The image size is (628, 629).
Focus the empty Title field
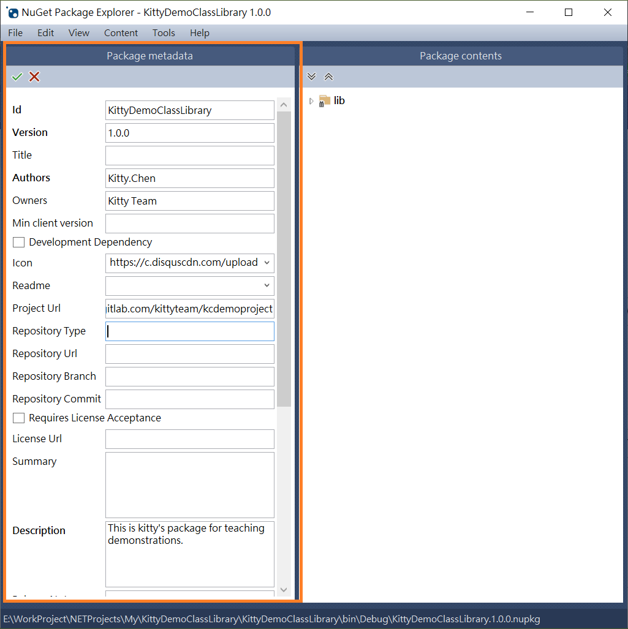(x=190, y=156)
